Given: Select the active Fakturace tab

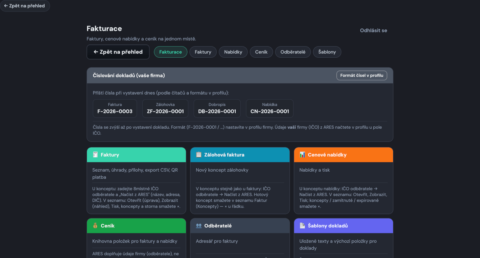Looking at the screenshot, I should [171, 52].
